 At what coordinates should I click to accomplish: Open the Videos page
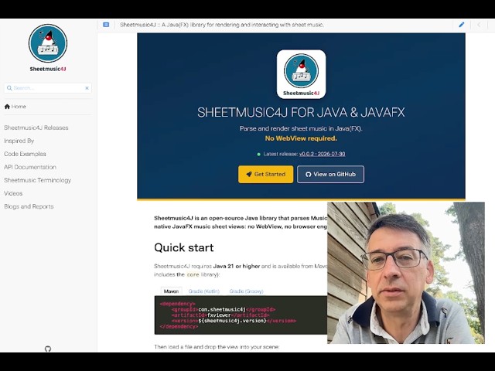13,193
